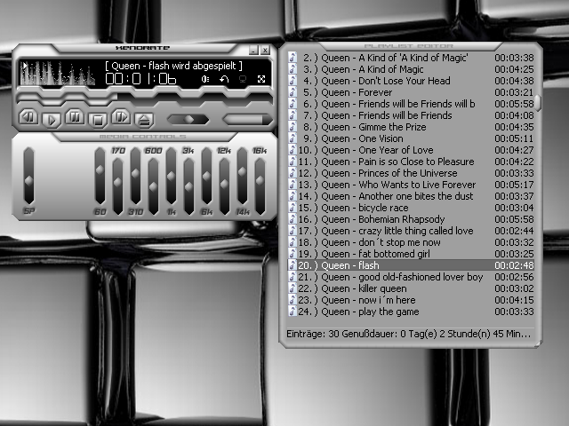
Task: Click the 3k equalizer slider
Action: (188, 186)
